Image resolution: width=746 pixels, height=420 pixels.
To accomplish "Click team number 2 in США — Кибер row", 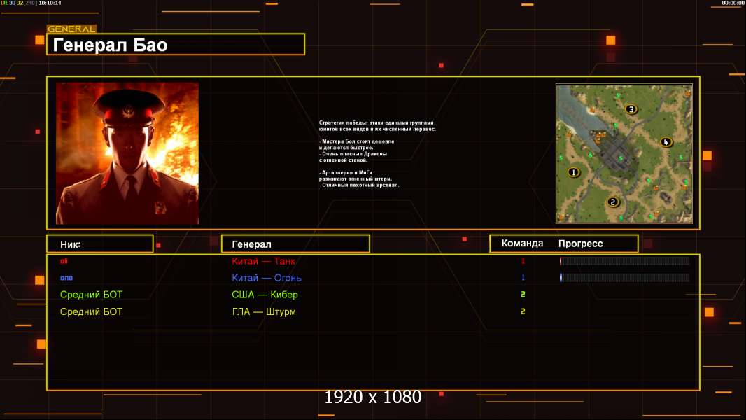I will point(523,295).
